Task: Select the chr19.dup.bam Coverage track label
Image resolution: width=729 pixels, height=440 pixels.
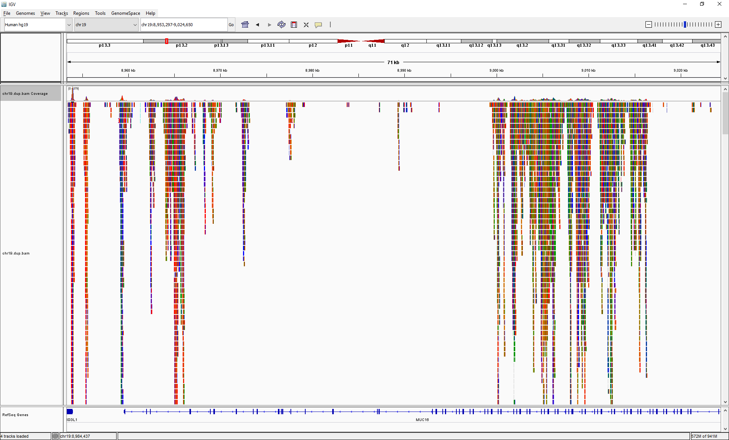Action: [30, 93]
